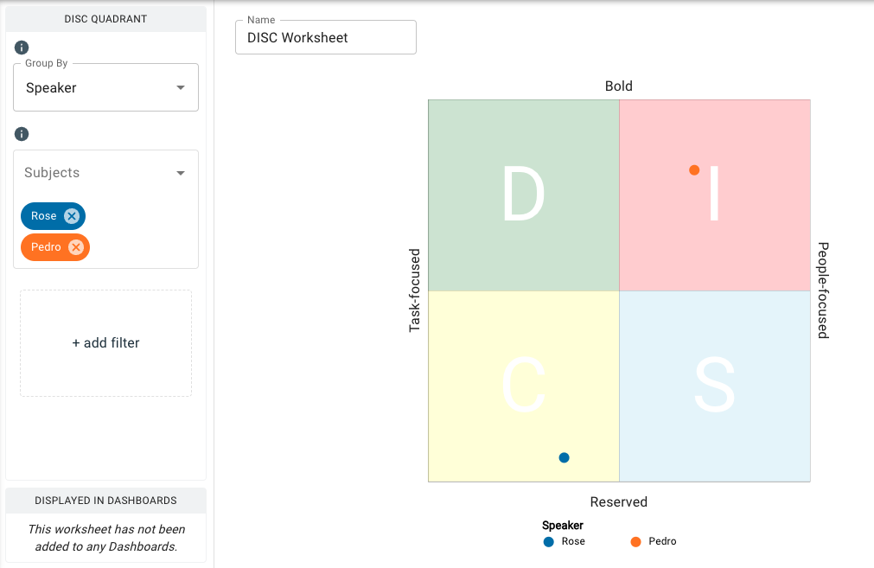Remove Pedro from the selected subjects
The width and height of the screenshot is (874, 568).
click(77, 247)
